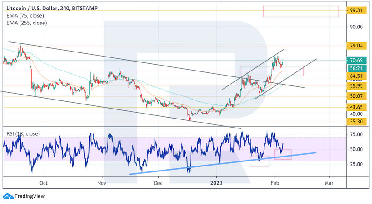Screen dimensions: 372x204
Task: Select the pink target rectangle near 99.31
Action: pyautogui.click(x=301, y=11)
